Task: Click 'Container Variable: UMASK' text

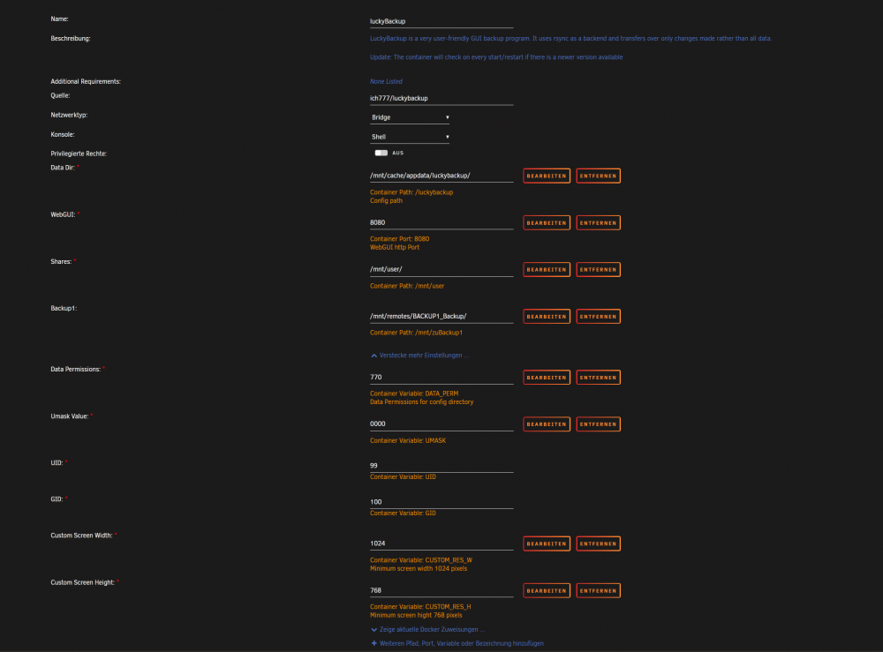Action: coord(408,441)
